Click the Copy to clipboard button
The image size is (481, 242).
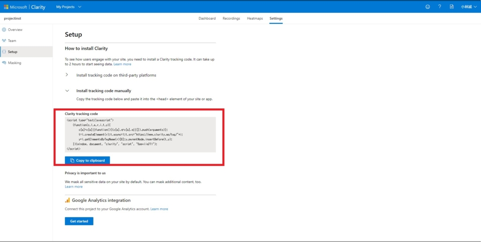87,160
